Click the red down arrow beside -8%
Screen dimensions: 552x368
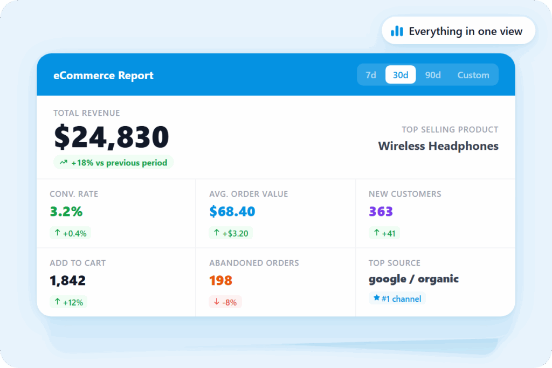click(217, 302)
